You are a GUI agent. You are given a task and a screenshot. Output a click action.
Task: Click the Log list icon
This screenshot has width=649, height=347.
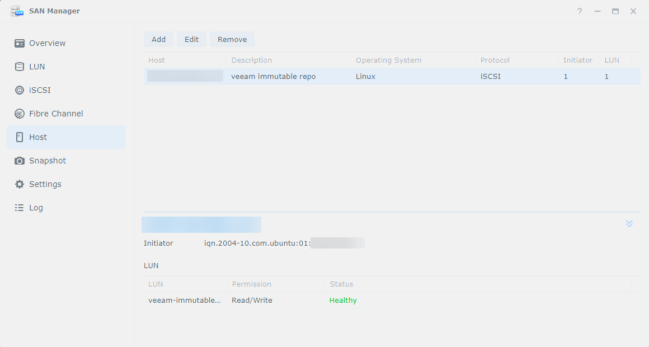[20, 208]
